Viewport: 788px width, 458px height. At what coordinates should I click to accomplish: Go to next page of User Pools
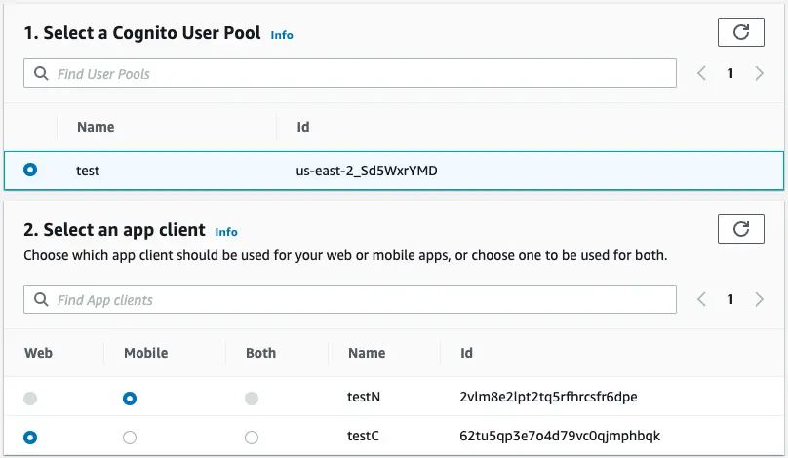coord(760,74)
